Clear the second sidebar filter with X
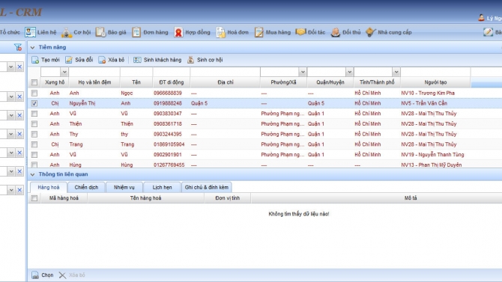This screenshot has height=282, width=502. pyautogui.click(x=19, y=96)
